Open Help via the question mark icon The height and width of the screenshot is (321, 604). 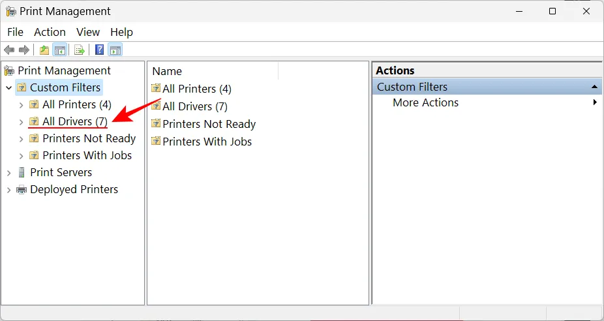point(99,50)
